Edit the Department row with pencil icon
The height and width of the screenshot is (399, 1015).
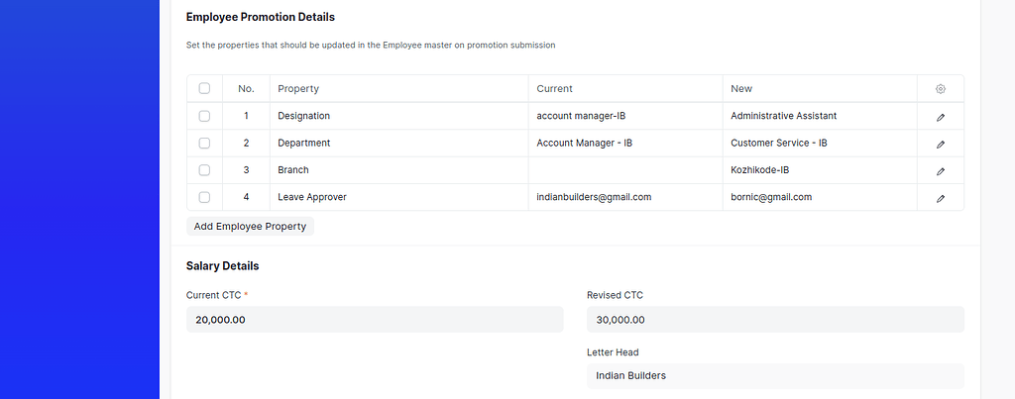941,144
